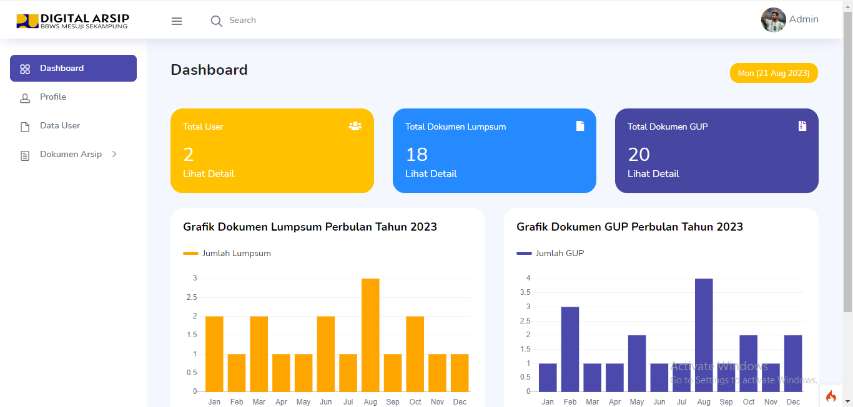This screenshot has width=853, height=407.
Task: Click the Data User document icon
Action: (x=25, y=125)
